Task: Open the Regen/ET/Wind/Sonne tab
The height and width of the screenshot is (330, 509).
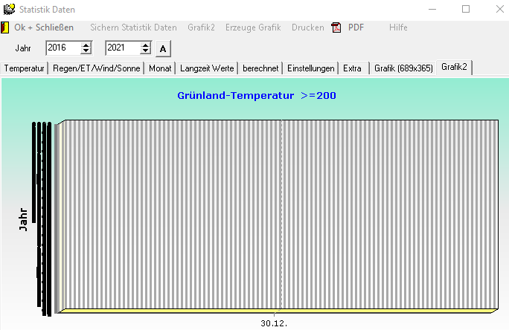Action: tap(97, 68)
